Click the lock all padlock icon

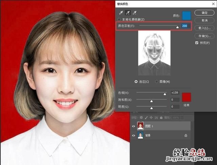click(x=161, y=117)
